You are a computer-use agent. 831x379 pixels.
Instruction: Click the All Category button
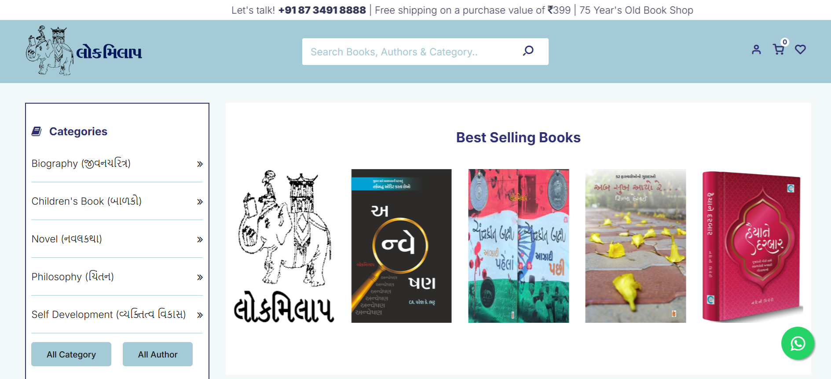(x=71, y=354)
